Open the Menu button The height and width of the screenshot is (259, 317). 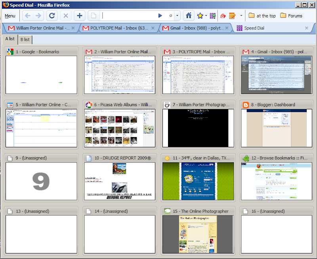[10, 16]
